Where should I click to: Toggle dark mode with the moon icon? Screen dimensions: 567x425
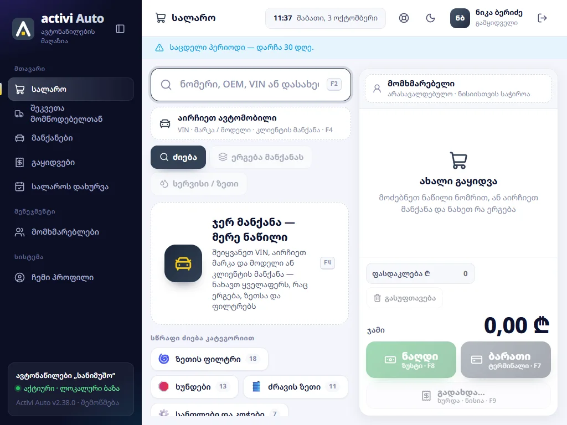[x=430, y=18]
